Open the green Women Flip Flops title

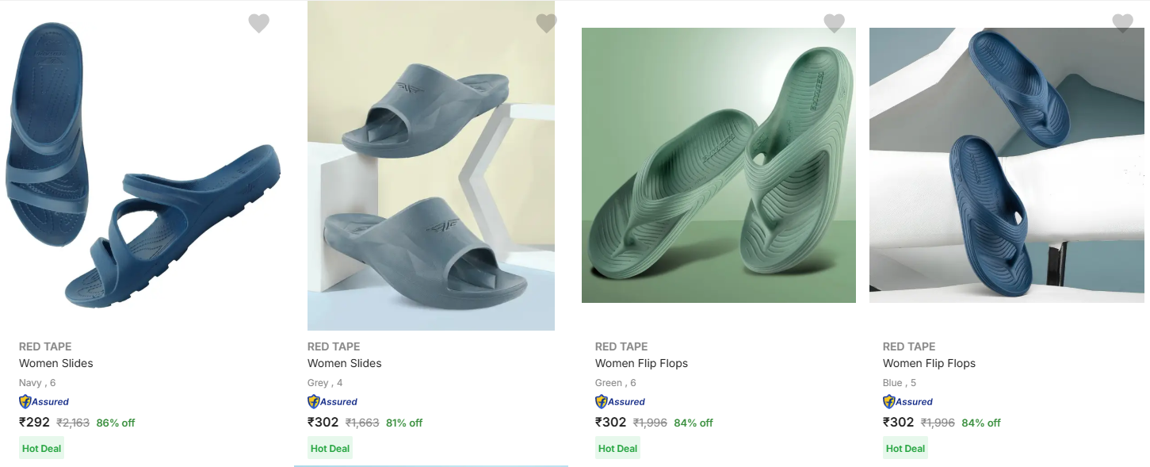641,363
